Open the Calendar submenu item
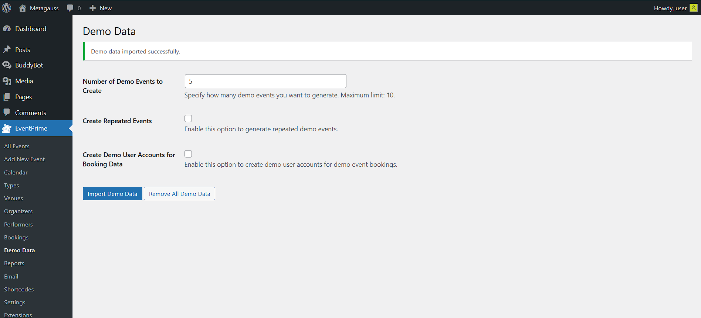The width and height of the screenshot is (701, 318). click(x=16, y=172)
